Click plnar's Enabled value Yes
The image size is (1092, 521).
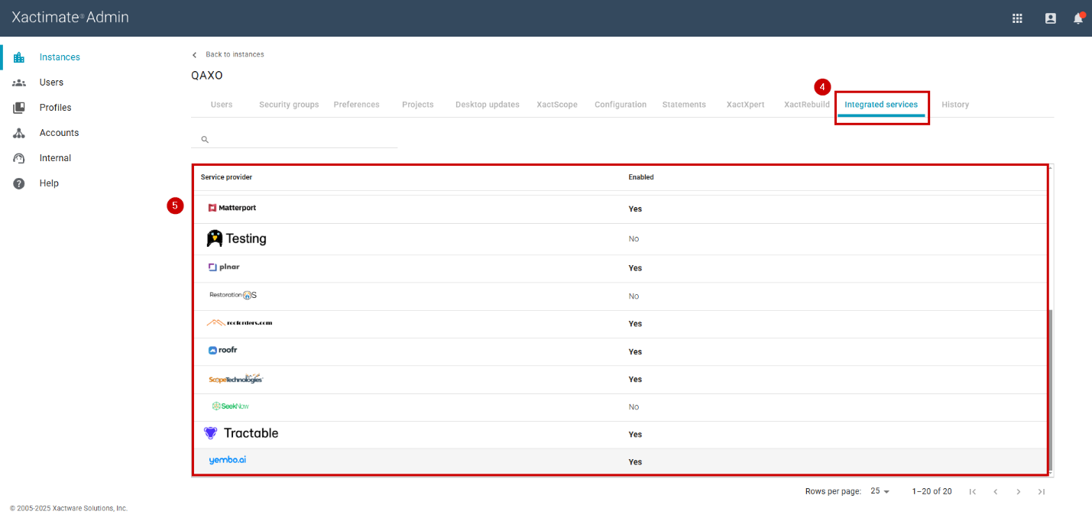click(635, 268)
